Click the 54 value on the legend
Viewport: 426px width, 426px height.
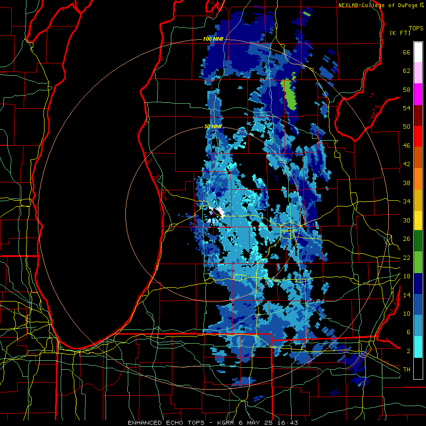[407, 108]
